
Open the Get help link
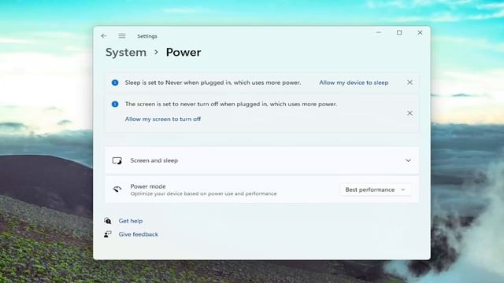(131, 221)
